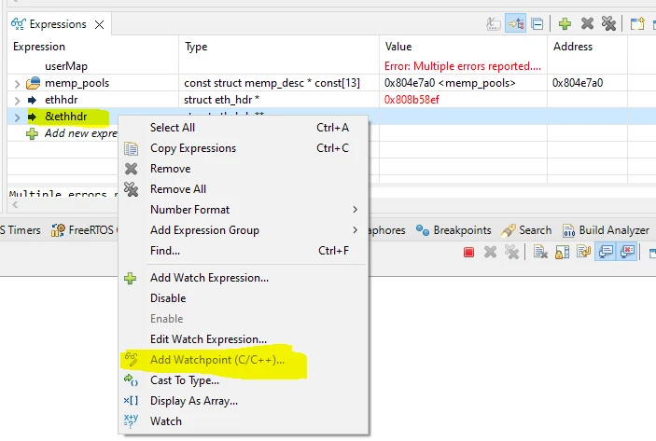Toggle the Show Logical Structure button
This screenshot has width=656, height=441.
(515, 24)
